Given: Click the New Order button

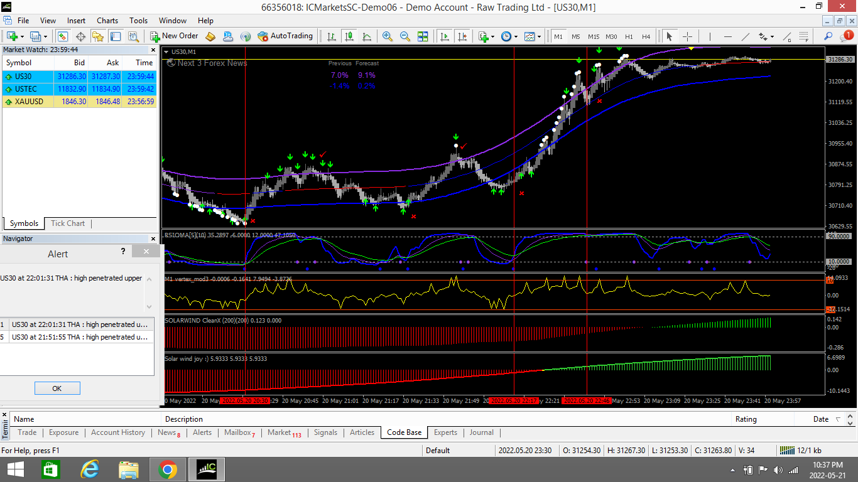Looking at the screenshot, I should [174, 36].
